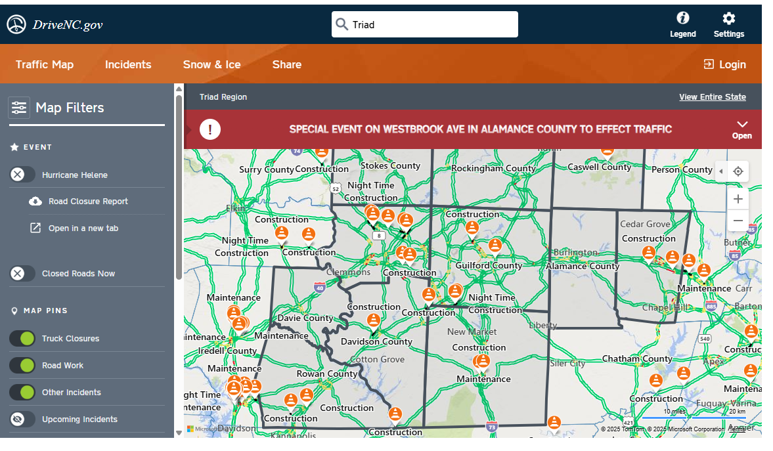773x451 pixels.
Task: Switch to the Snow & Ice section
Action: 211,64
